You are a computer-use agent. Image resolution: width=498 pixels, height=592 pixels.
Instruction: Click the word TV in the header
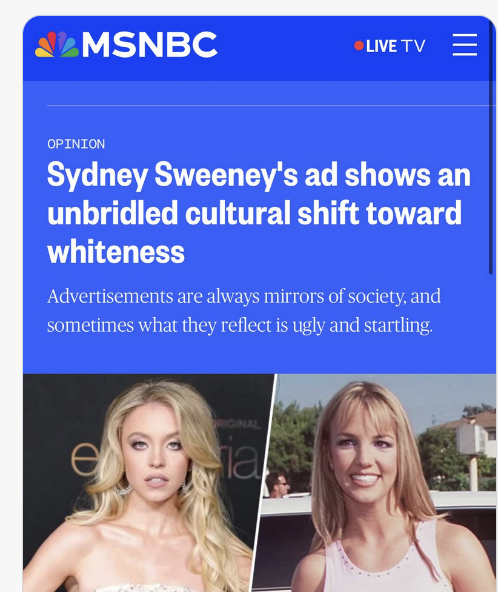pyautogui.click(x=413, y=46)
